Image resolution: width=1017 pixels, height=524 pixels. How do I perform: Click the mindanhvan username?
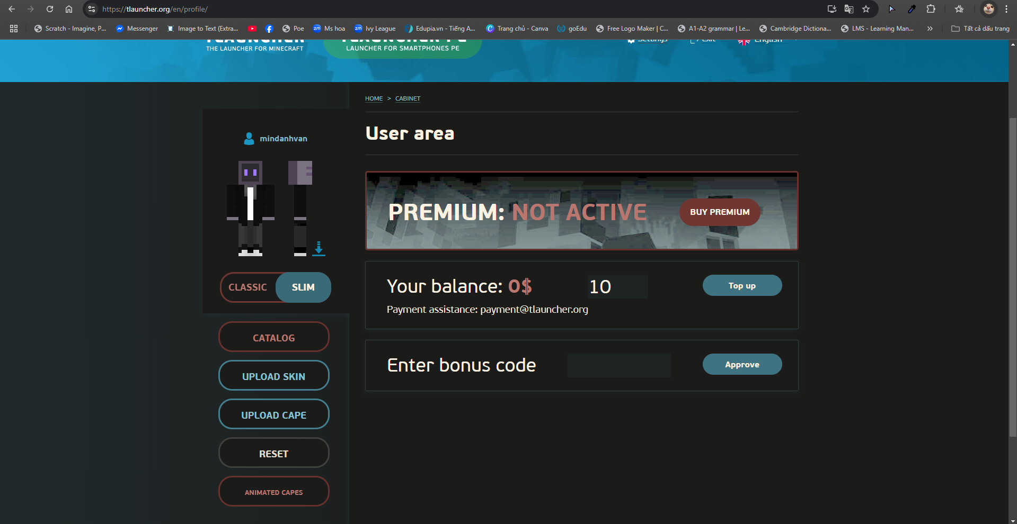click(284, 139)
